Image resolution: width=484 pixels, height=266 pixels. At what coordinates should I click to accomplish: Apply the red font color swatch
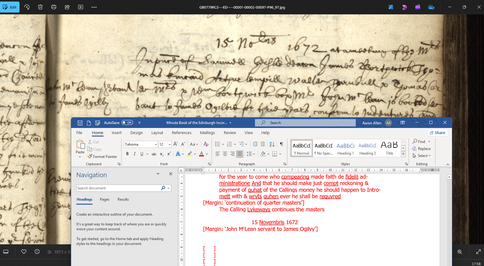coord(202,154)
